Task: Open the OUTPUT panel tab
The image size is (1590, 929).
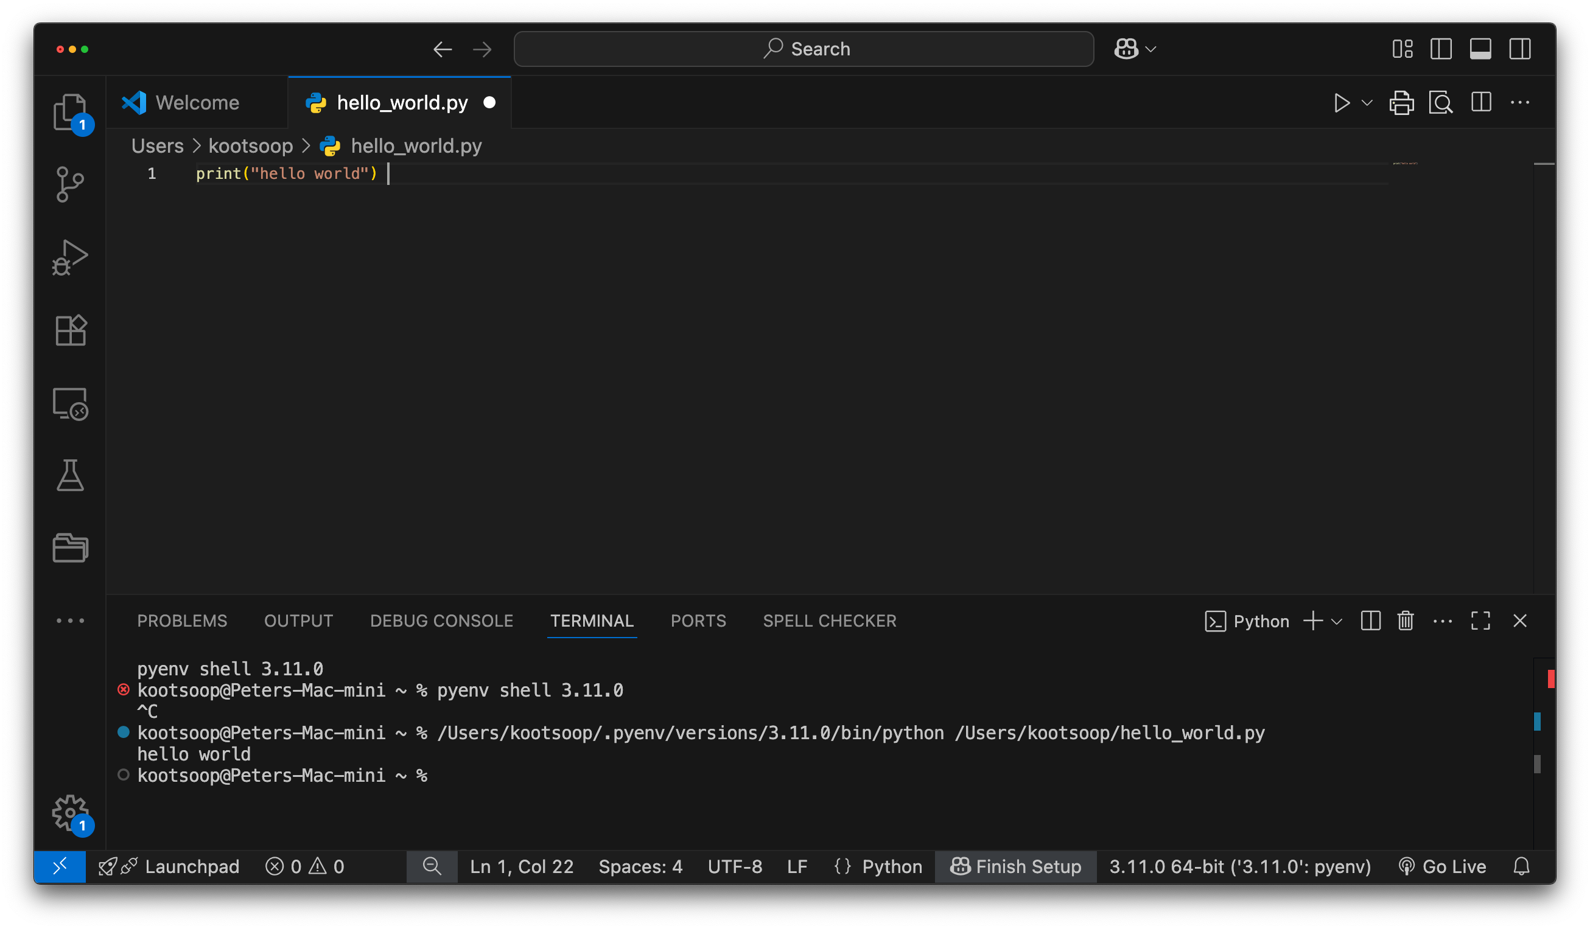Action: [298, 621]
